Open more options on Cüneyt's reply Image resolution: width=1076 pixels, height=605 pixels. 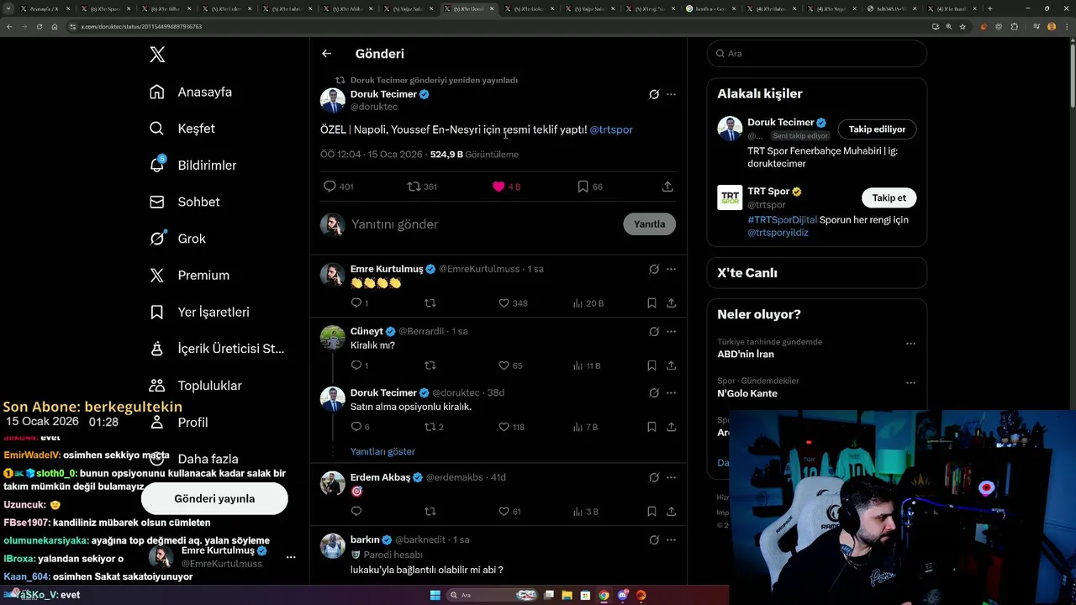[x=671, y=331]
